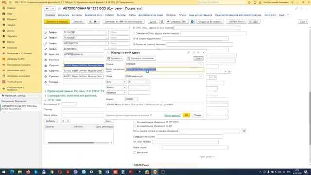Screen dimensions: 311x175
Task: Click Заполнить по ИНН или наименованию
Action: [x=123, y=22]
